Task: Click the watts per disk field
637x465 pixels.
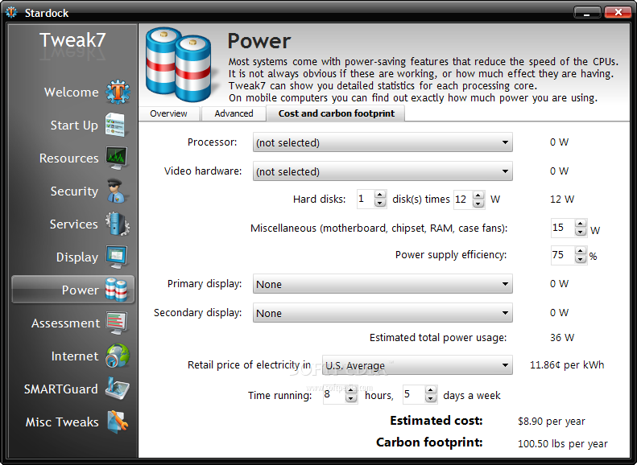Action: pos(463,199)
